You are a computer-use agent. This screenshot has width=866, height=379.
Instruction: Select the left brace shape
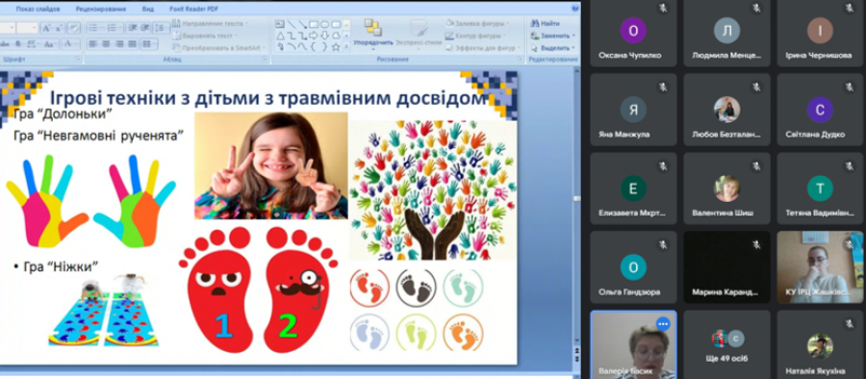[x=313, y=47]
